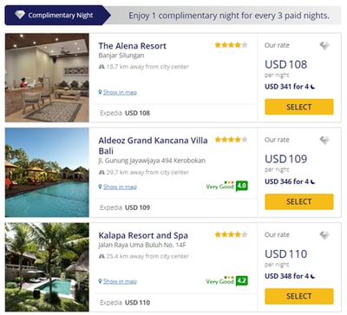347x315 pixels.
Task: Click the Complimentary Night banner label
Action: point(61,15)
